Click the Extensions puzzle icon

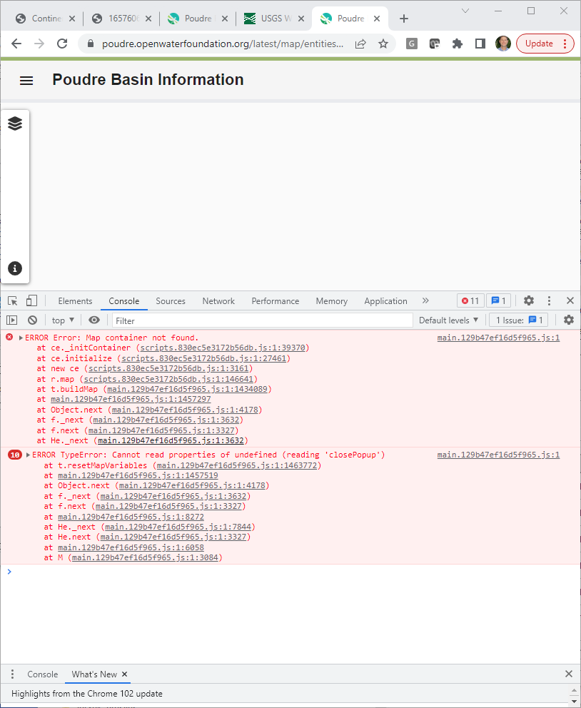(x=457, y=44)
